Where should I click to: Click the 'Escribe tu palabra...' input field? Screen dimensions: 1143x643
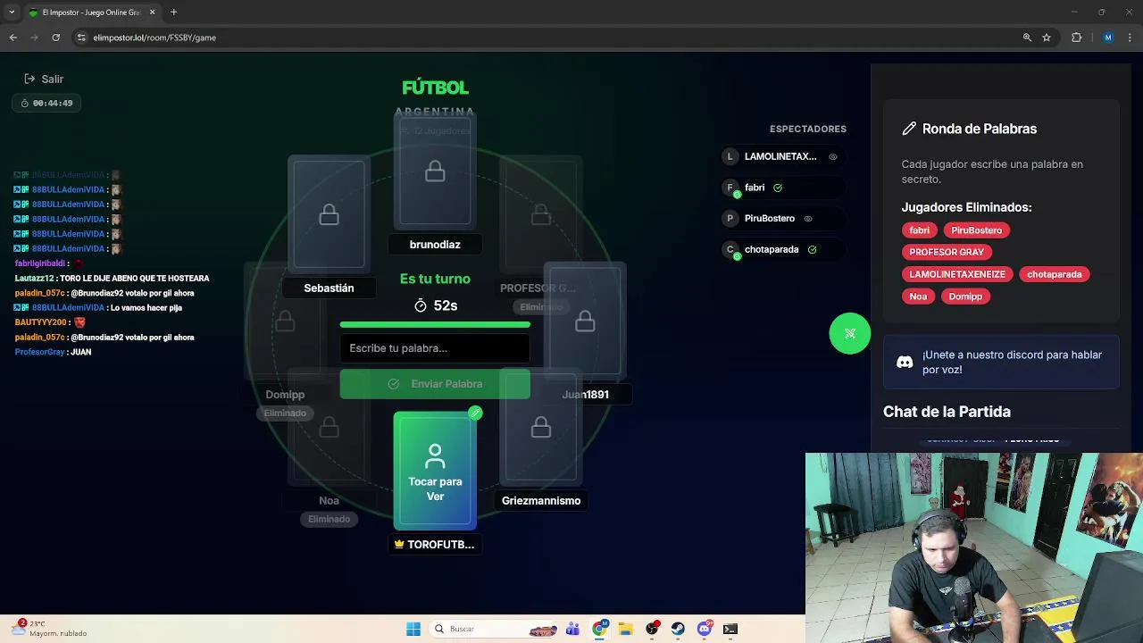[x=435, y=348]
